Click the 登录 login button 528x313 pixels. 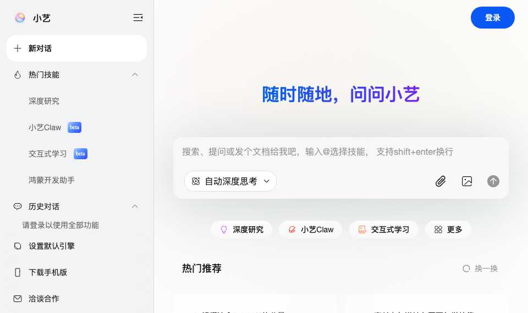[492, 18]
